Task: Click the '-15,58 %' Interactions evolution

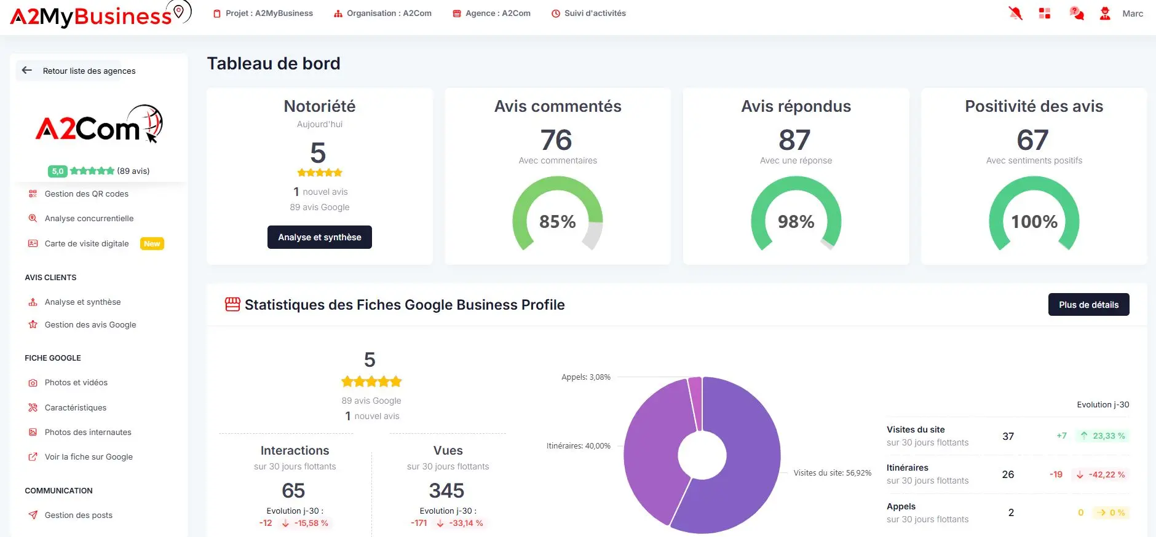Action: point(305,523)
